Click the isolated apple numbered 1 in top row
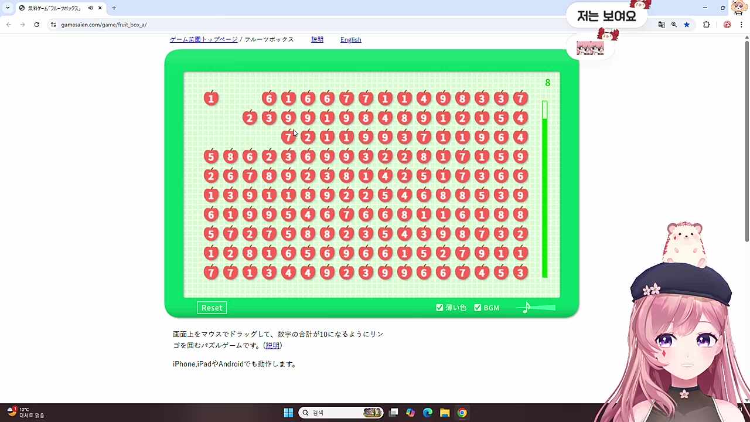 pos(211,98)
